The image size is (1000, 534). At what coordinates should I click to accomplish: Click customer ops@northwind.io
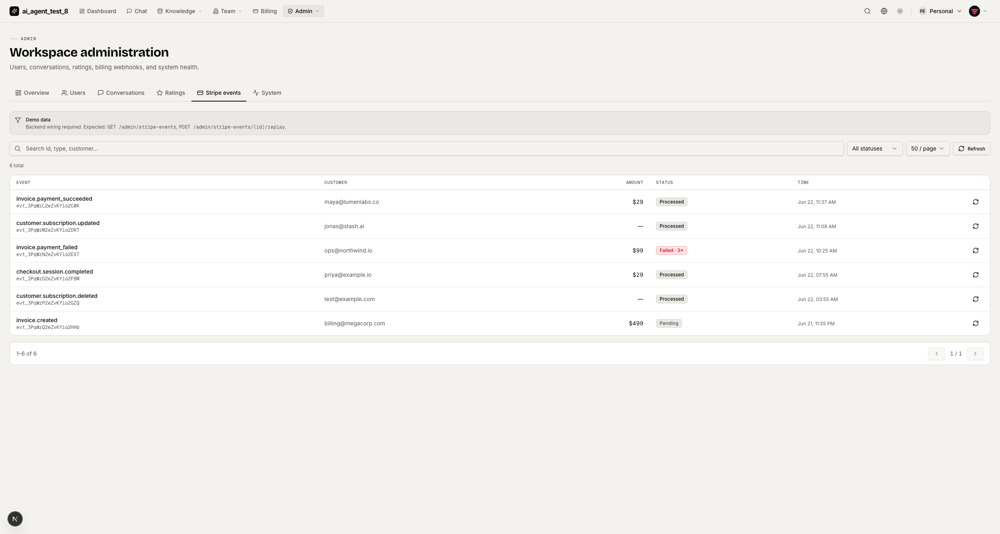(x=348, y=250)
